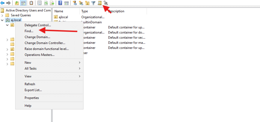Choose Properties from the context menu
The width and height of the screenshot is (260, 122).
point(32,98)
